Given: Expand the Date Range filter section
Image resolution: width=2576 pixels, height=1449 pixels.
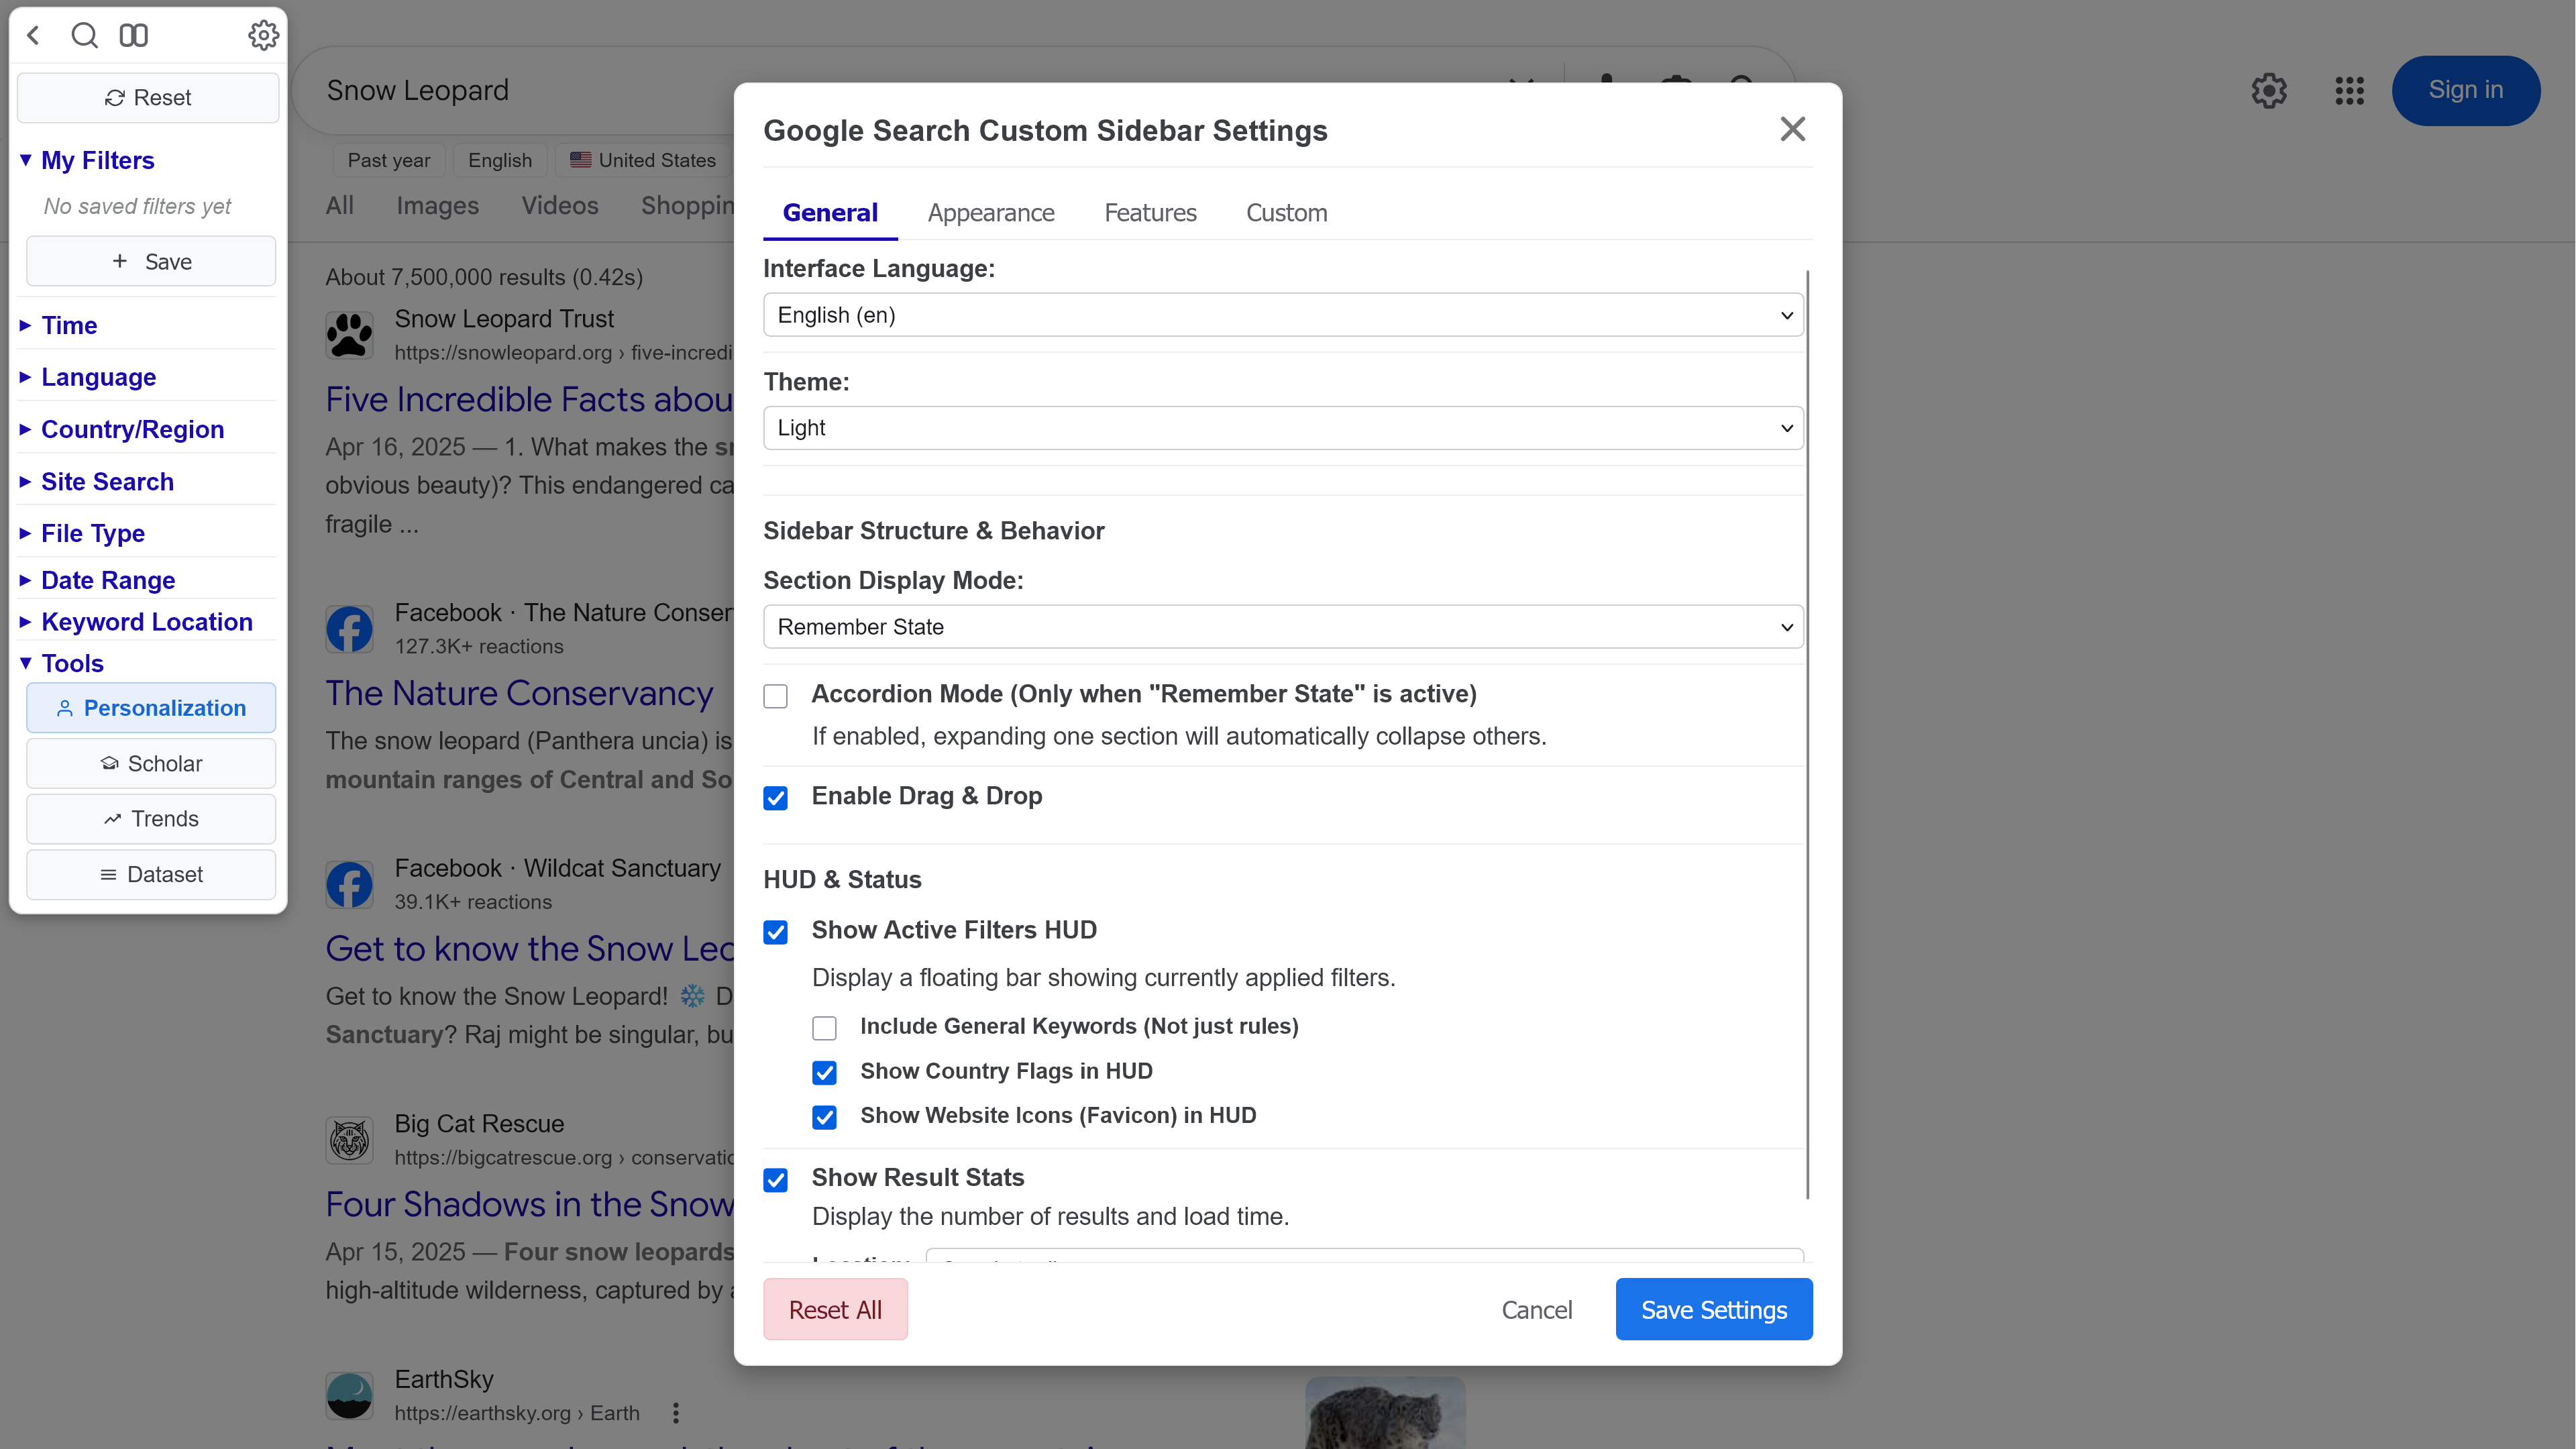Looking at the screenshot, I should click(x=108, y=580).
